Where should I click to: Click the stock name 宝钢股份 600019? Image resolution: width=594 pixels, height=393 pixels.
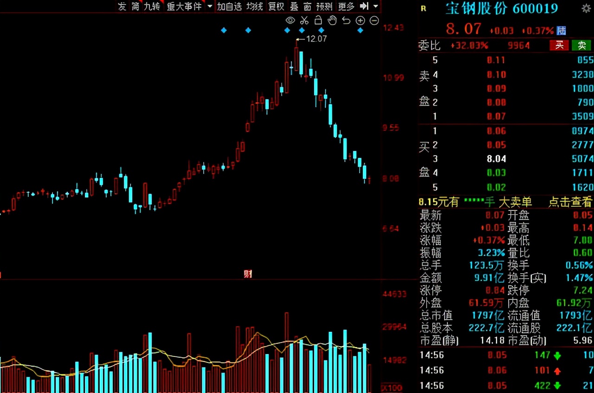[x=502, y=8]
